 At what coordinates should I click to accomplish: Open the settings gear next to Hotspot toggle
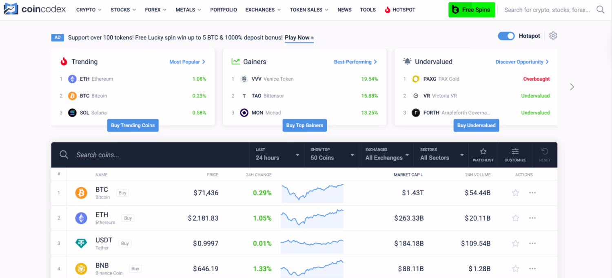(x=553, y=35)
